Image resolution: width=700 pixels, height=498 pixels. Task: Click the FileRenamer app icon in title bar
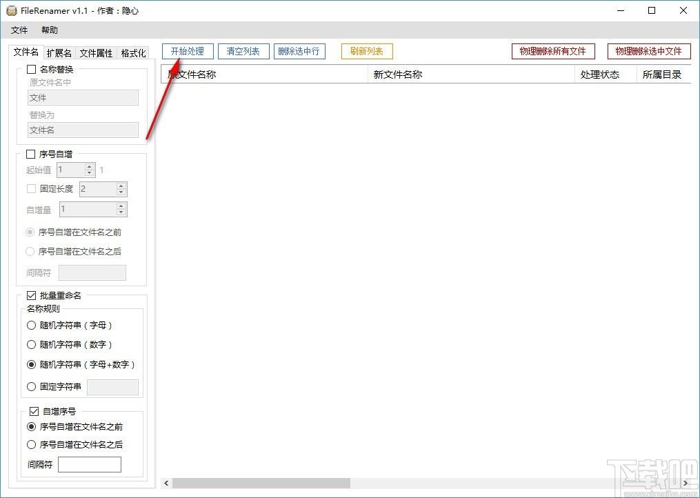point(12,11)
